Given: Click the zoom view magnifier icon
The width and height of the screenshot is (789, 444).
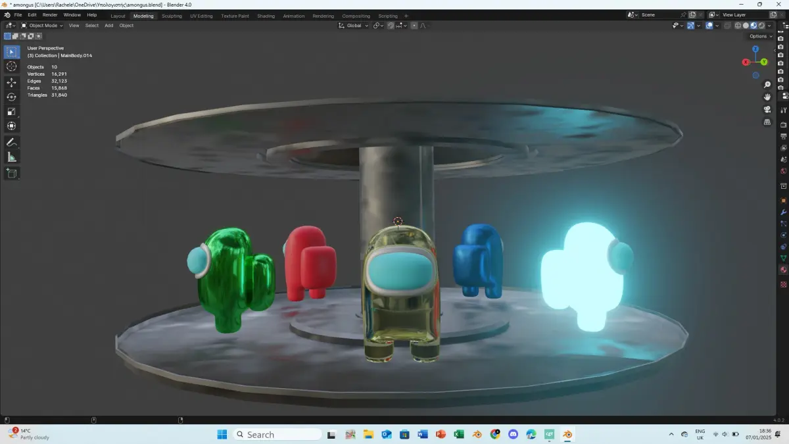Looking at the screenshot, I should click(767, 85).
